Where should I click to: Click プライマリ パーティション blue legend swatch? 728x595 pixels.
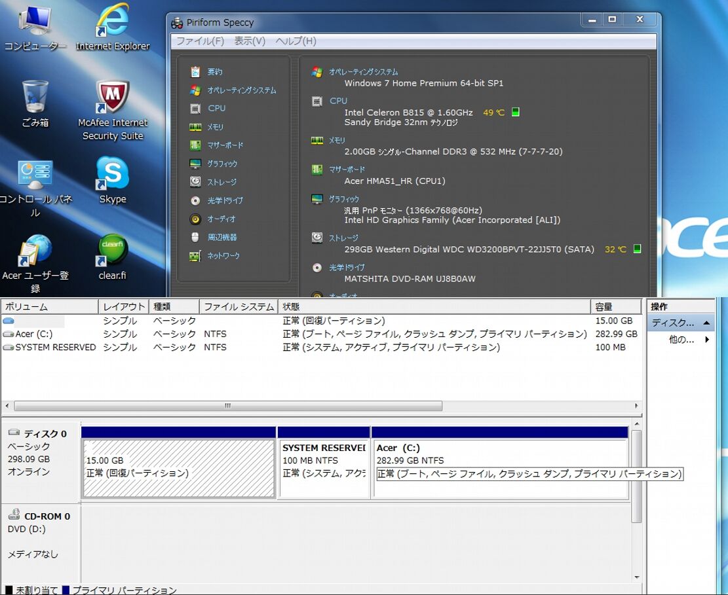[x=66, y=590]
